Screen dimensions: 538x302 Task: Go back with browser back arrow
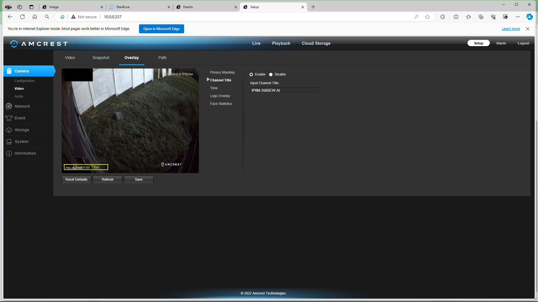point(10,17)
